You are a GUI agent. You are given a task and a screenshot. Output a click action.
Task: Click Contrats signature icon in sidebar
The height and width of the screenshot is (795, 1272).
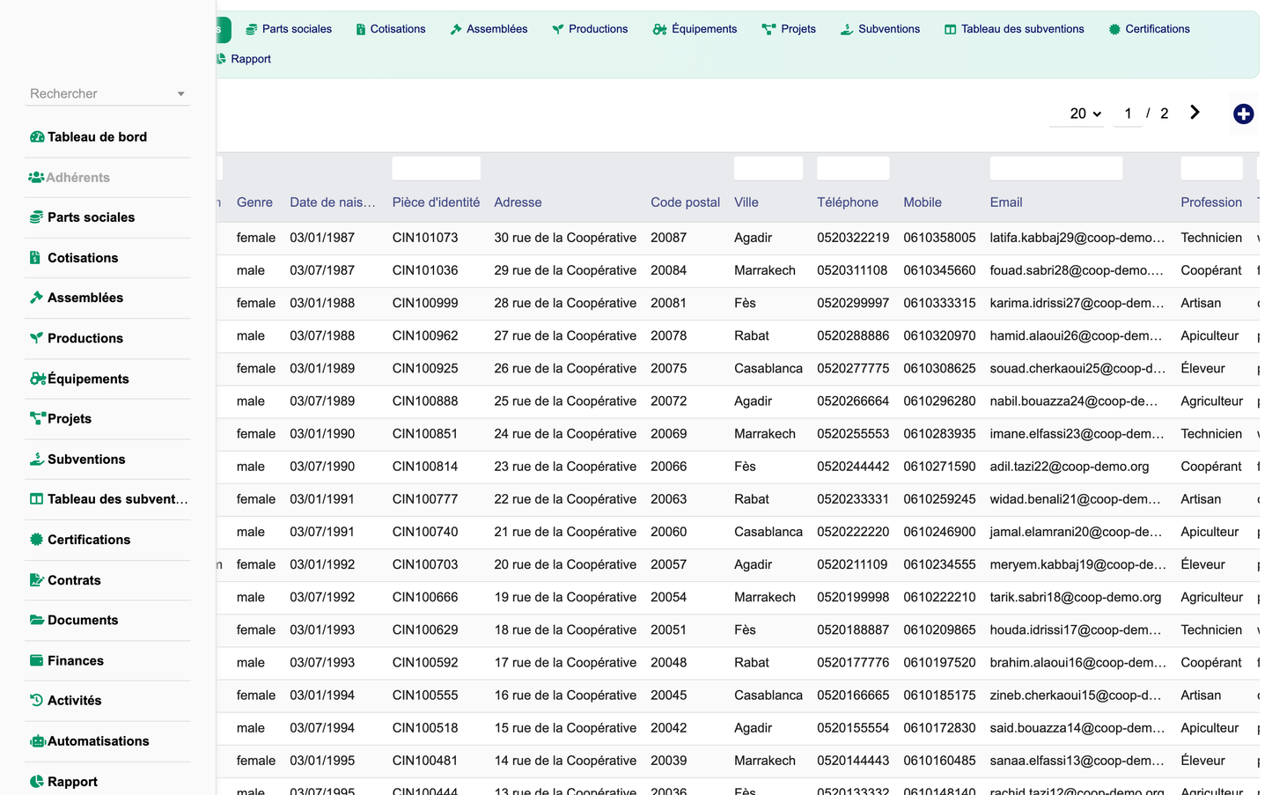point(37,580)
